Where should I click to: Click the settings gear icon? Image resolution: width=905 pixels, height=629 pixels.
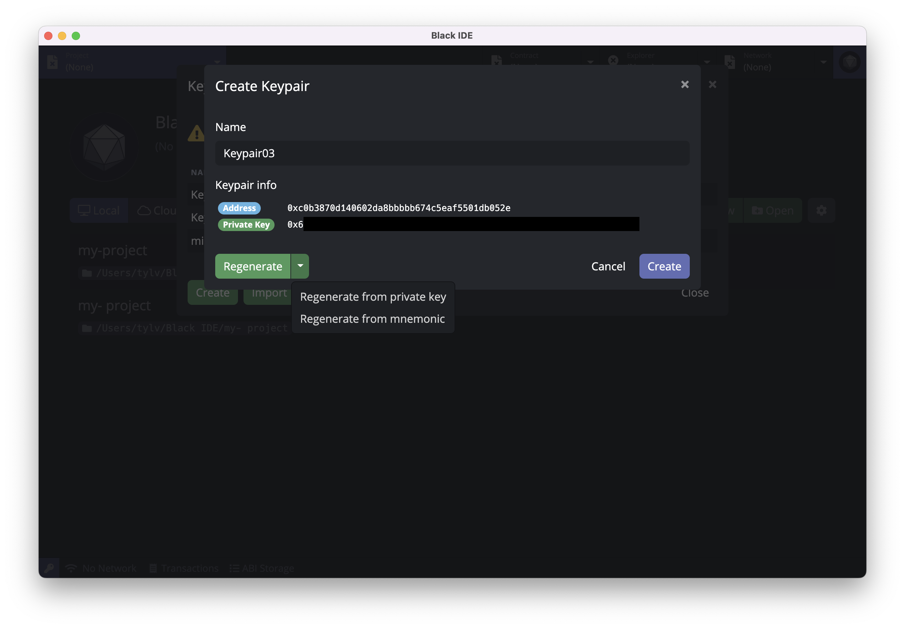tap(821, 210)
